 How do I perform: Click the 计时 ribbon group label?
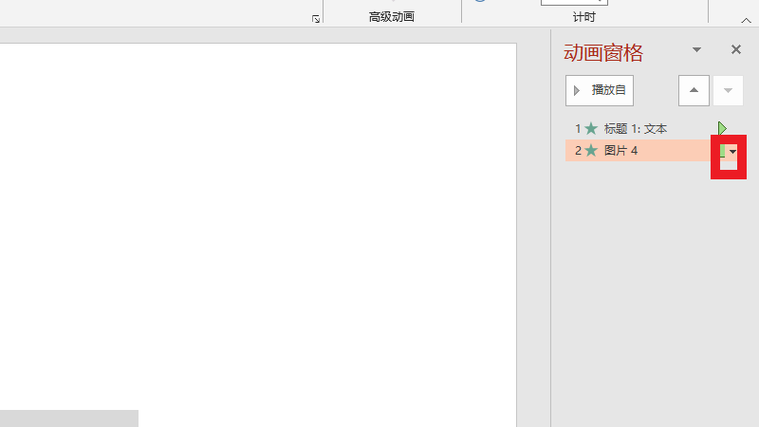(x=584, y=16)
